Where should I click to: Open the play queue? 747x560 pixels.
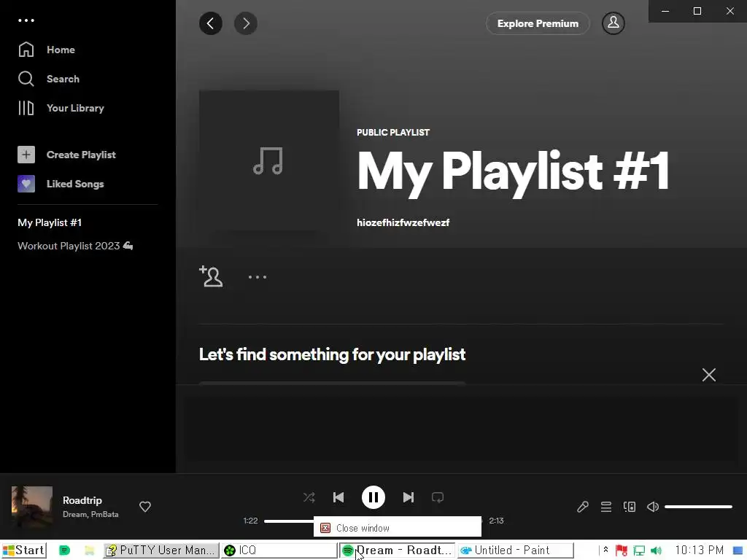coord(606,507)
